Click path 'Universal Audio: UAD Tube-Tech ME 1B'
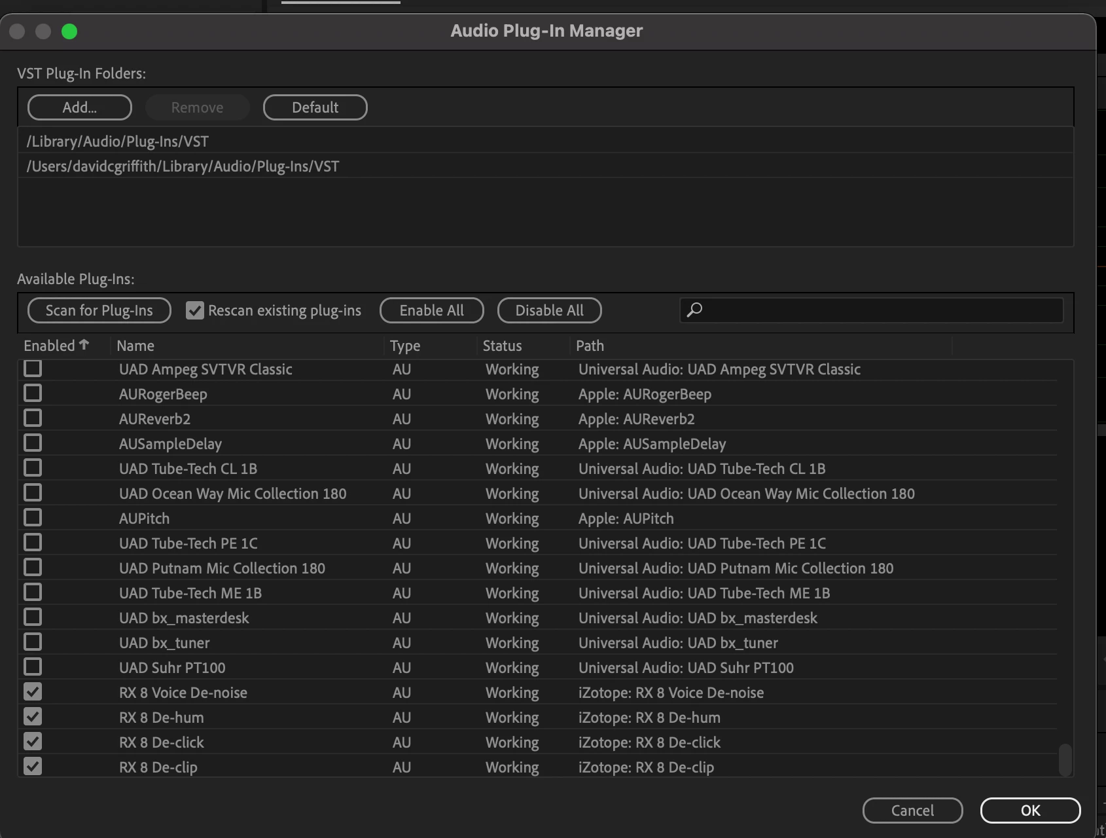The height and width of the screenshot is (838, 1106). pos(704,593)
